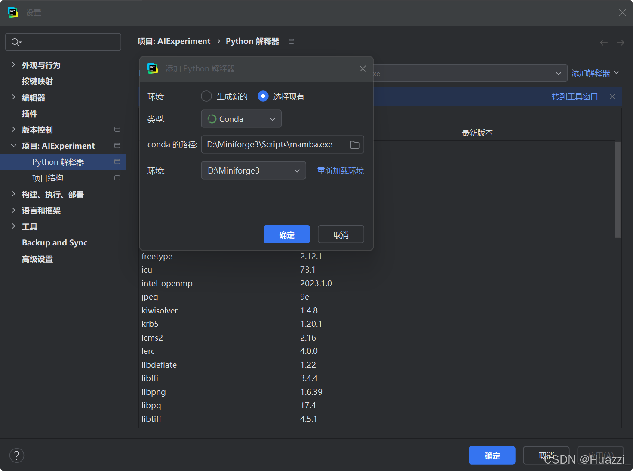This screenshot has height=471, width=633.
Task: Open the 插件 settings page
Action: click(30, 114)
